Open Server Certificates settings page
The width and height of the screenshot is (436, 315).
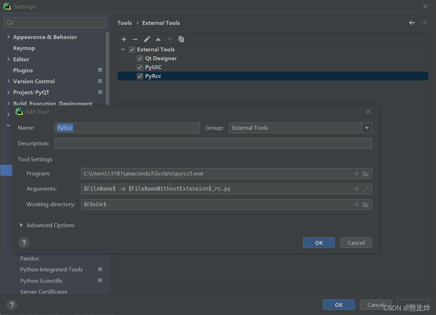coord(44,292)
